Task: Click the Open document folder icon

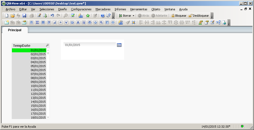Action: [x=12, y=16]
